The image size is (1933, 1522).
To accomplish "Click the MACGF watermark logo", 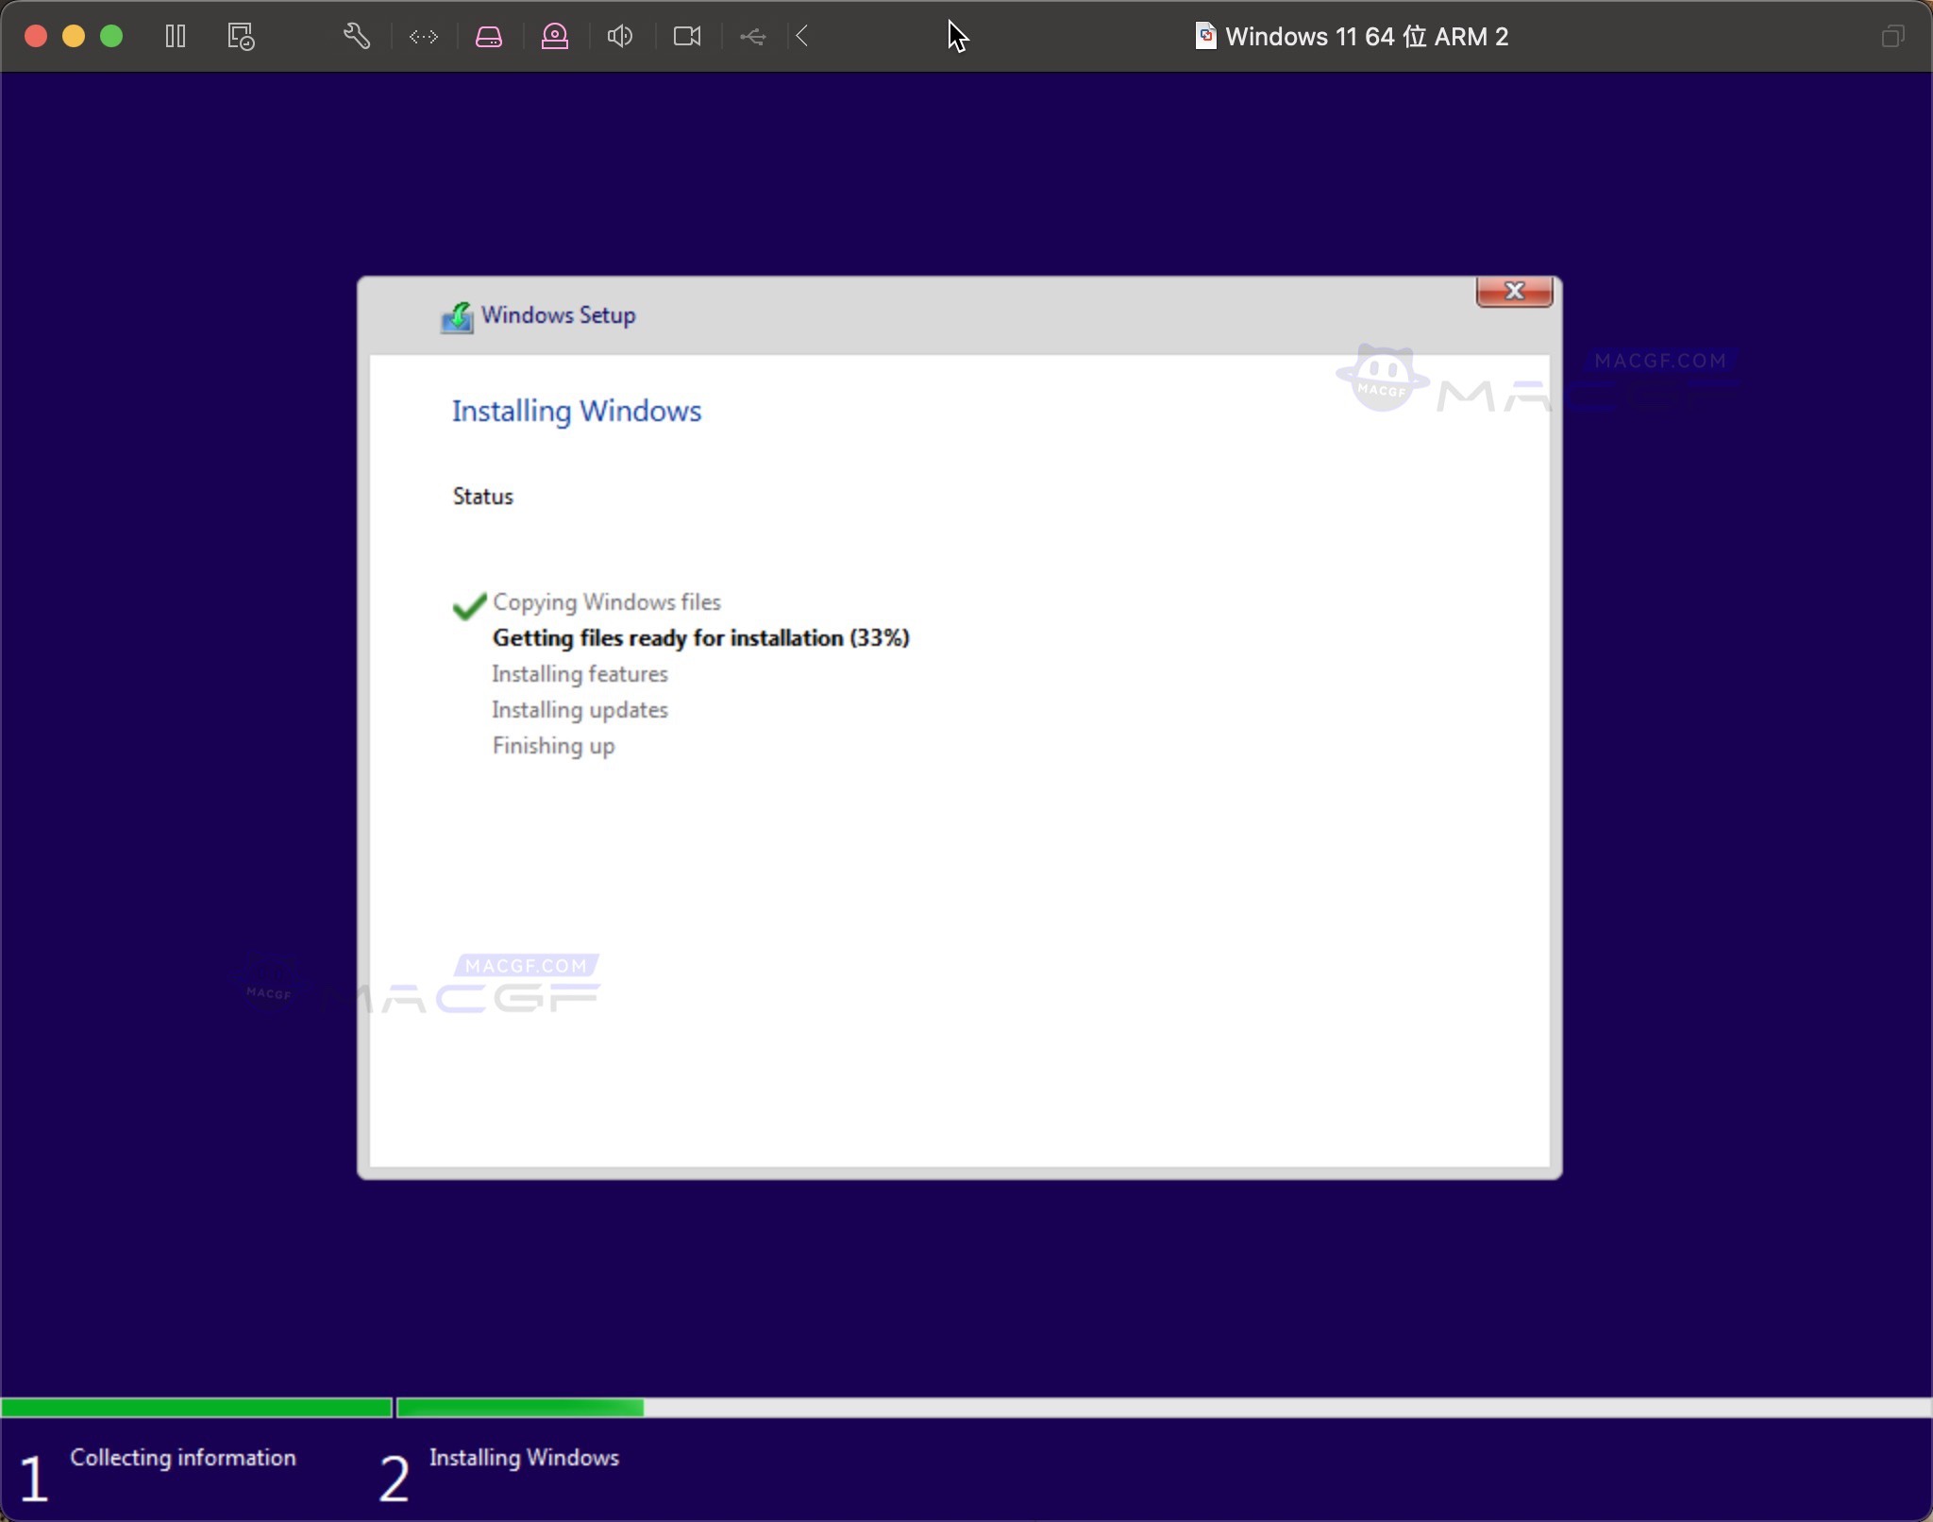I will coord(1381,378).
